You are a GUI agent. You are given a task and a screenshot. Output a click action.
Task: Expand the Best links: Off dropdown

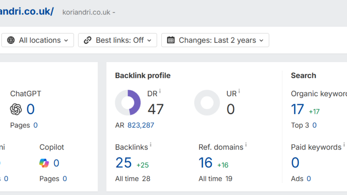118,40
